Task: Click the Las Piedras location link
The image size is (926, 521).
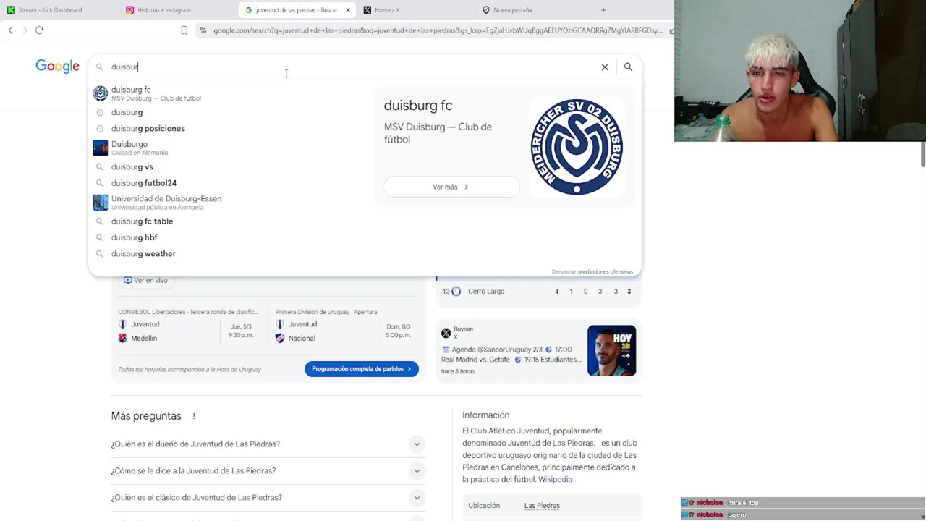Action: (542, 505)
